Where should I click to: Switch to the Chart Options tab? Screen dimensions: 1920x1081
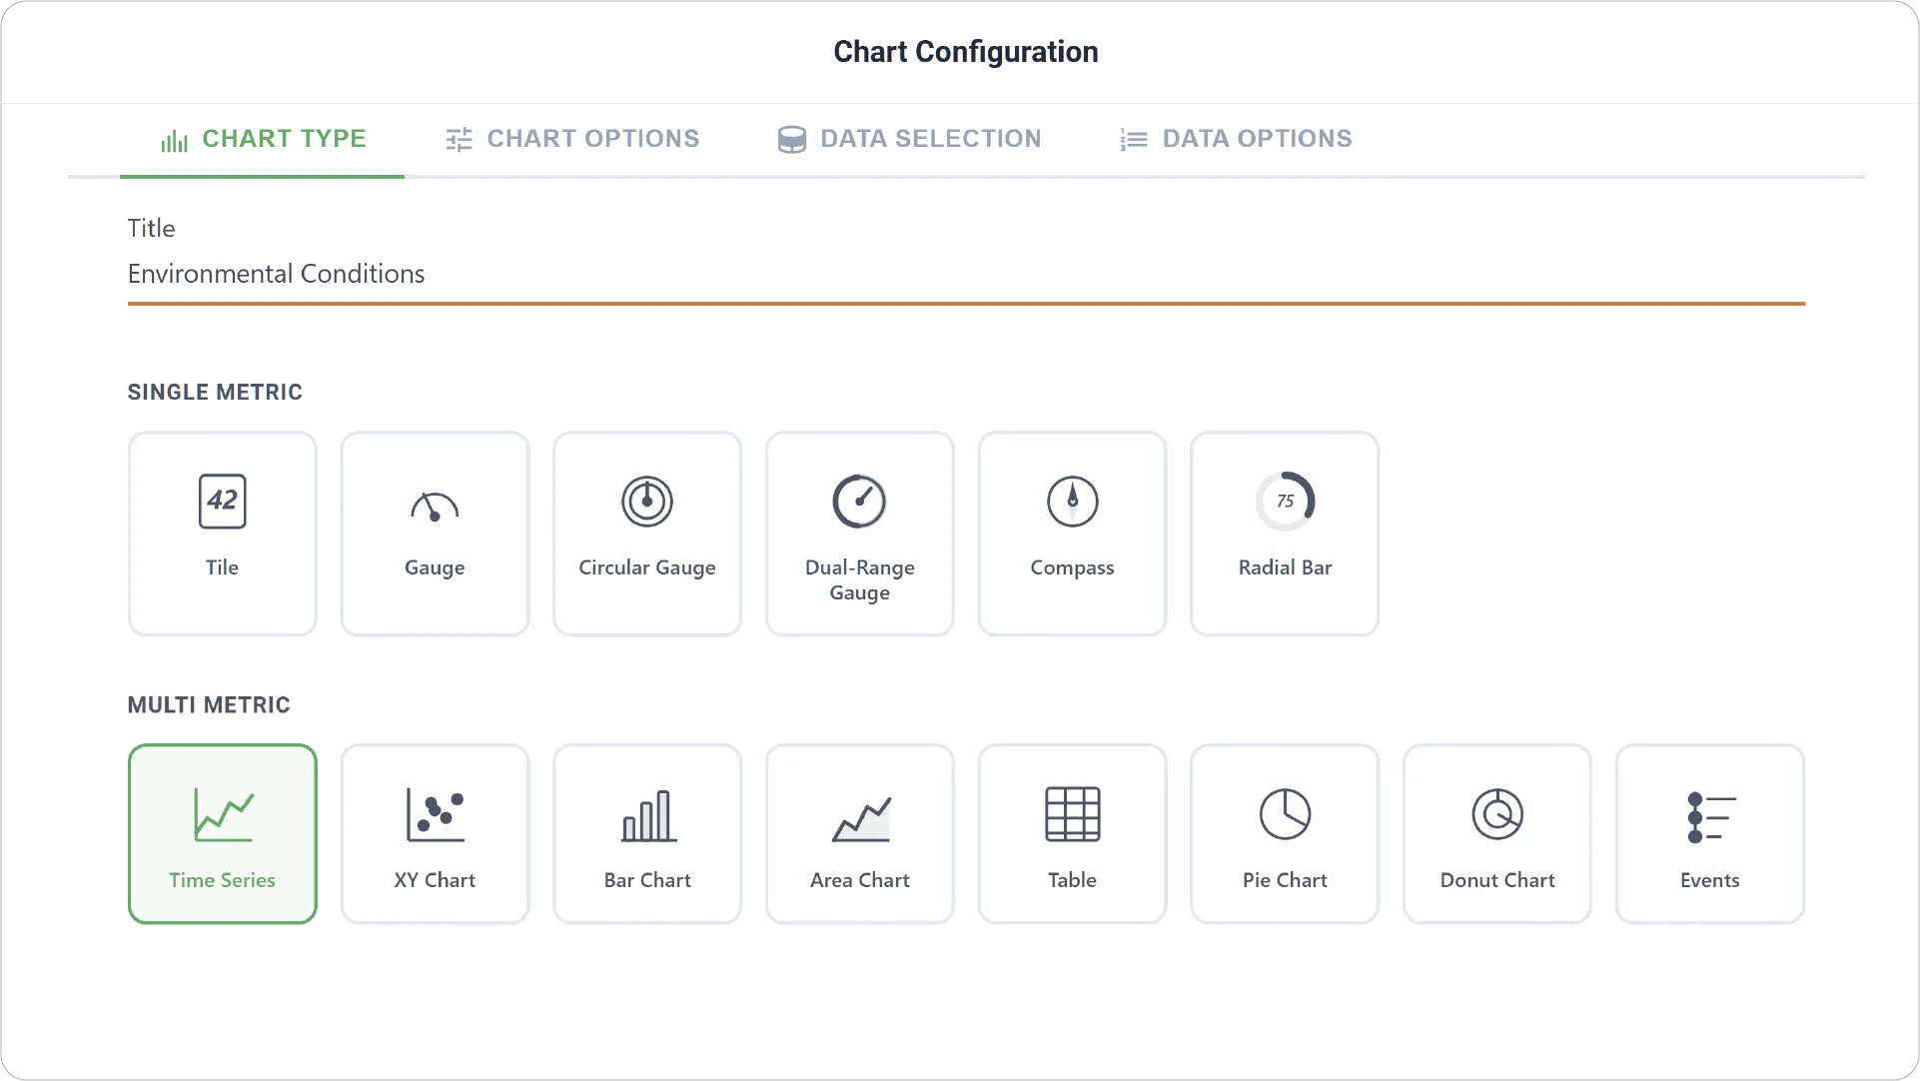(572, 139)
